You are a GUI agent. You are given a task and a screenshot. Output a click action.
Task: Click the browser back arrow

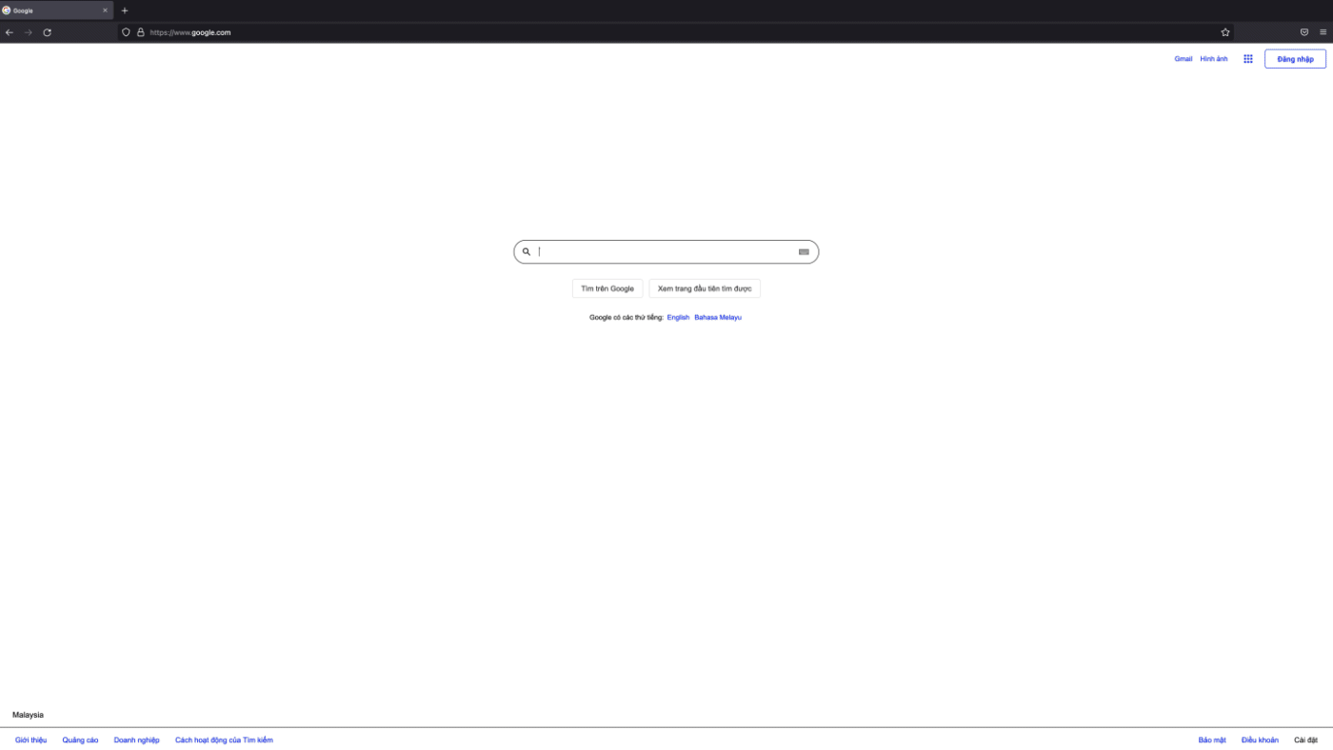pyautogui.click(x=10, y=32)
